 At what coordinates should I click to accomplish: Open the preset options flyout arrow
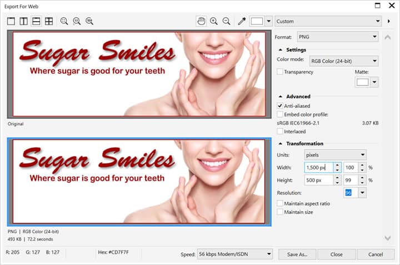389,21
